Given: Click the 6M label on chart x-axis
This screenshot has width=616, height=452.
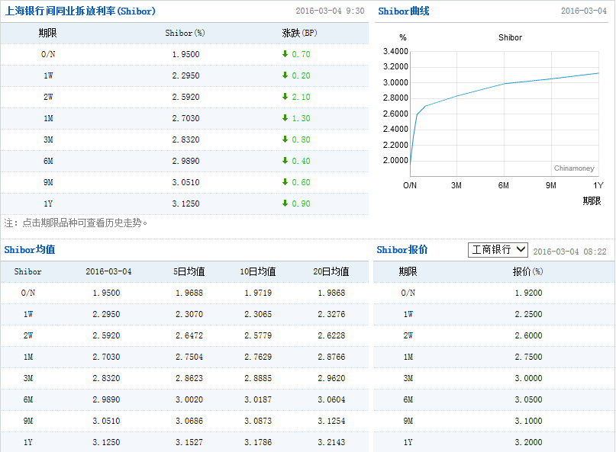Looking at the screenshot, I should click(x=504, y=185).
